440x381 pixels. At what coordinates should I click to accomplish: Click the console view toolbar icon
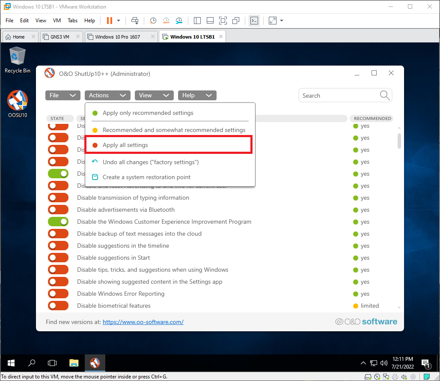click(x=254, y=21)
